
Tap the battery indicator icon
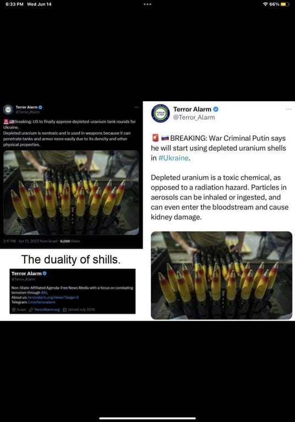click(x=285, y=4)
